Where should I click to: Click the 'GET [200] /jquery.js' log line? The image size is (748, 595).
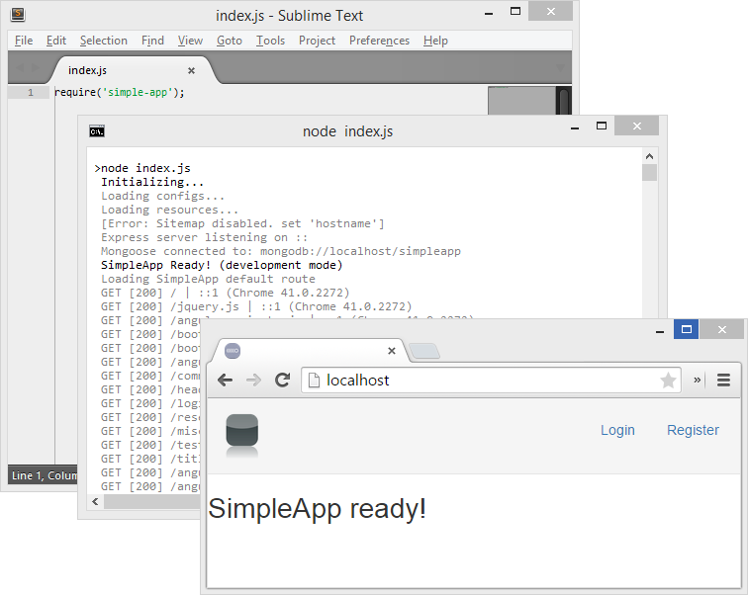(x=256, y=306)
